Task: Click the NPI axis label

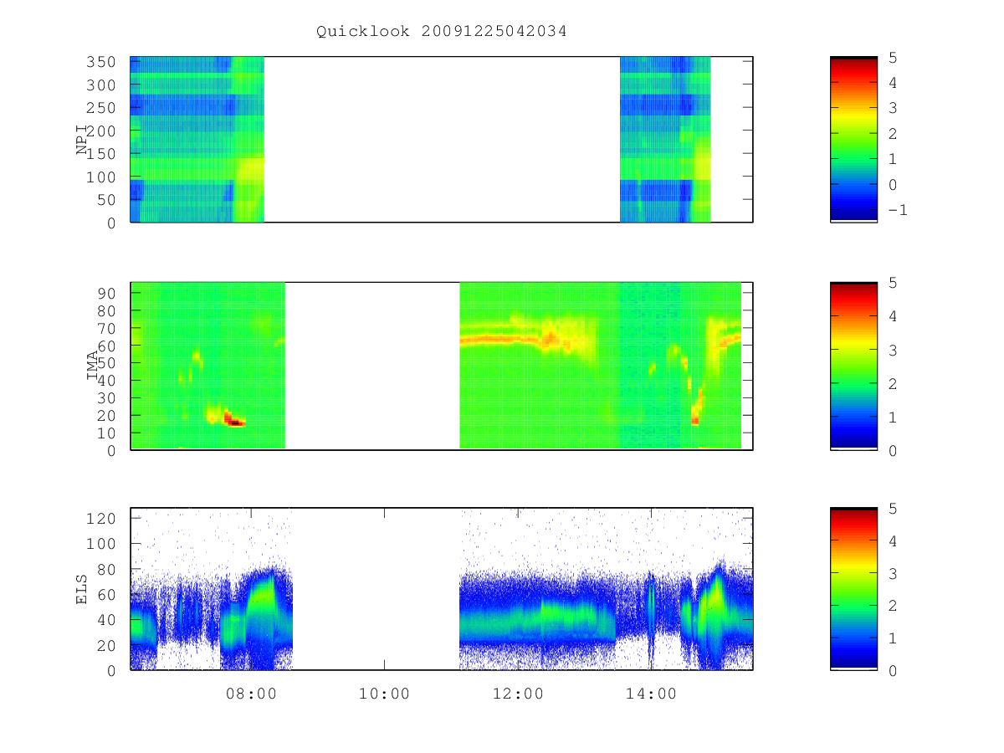Action: pyautogui.click(x=82, y=139)
